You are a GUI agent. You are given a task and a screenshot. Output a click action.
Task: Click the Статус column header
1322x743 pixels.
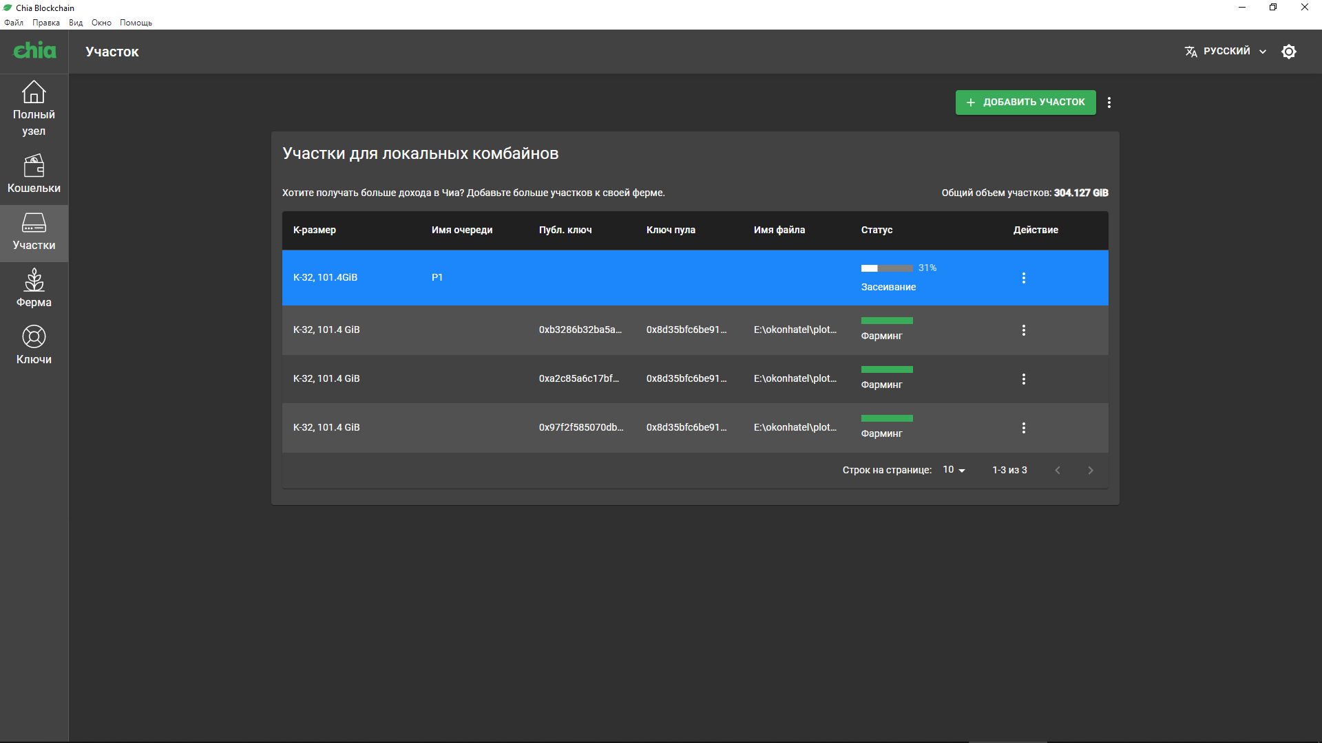(x=877, y=230)
